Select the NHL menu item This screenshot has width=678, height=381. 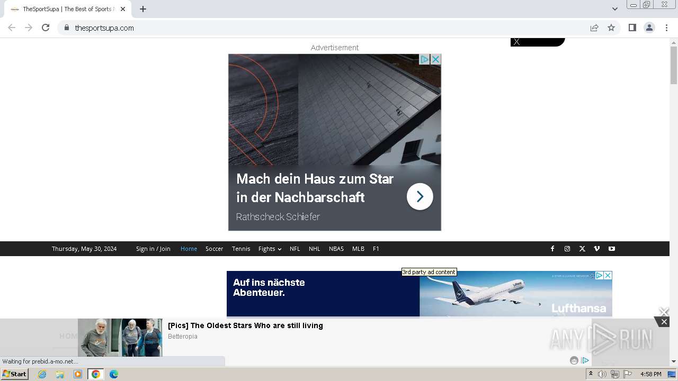point(315,249)
